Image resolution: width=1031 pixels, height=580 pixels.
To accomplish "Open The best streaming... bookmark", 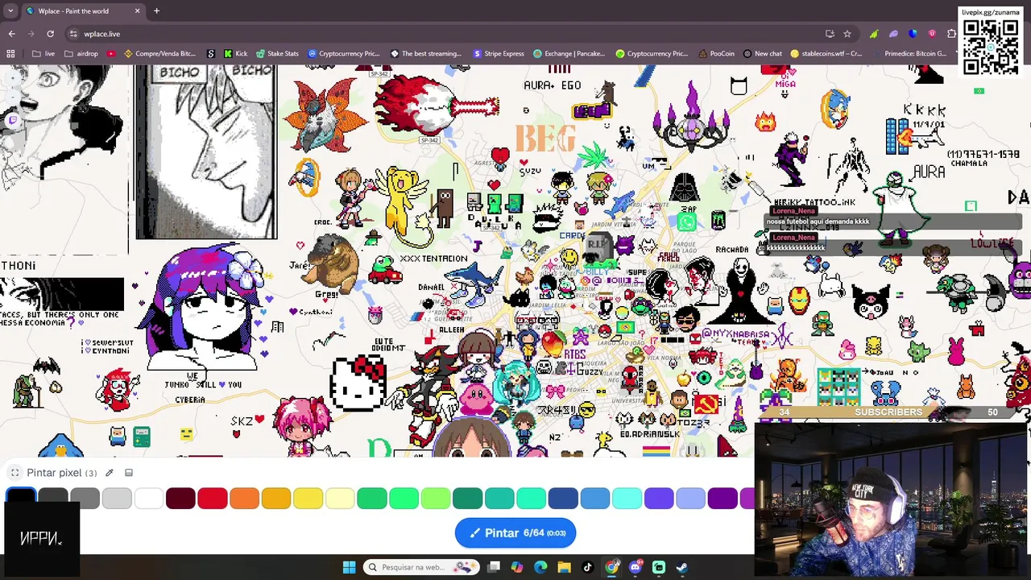I will [426, 54].
